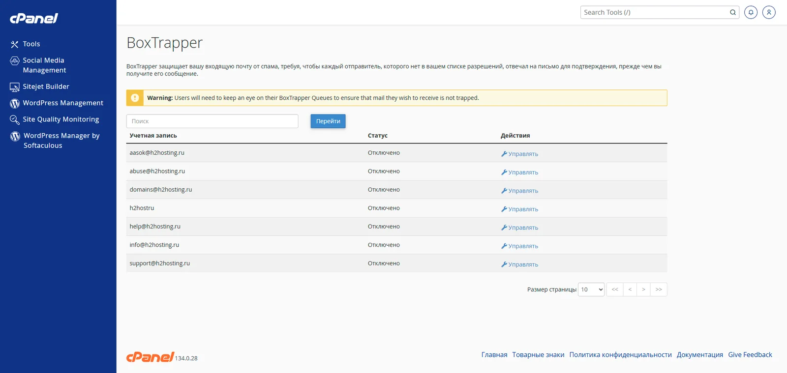Select the aasok@h2hosting.ru account cell

(x=157, y=153)
